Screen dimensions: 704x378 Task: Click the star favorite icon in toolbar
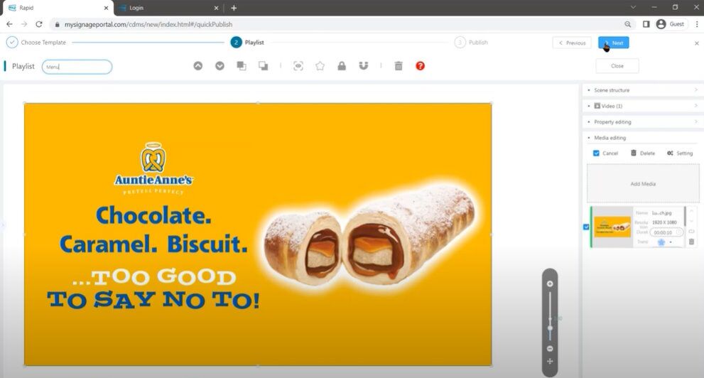pyautogui.click(x=320, y=66)
